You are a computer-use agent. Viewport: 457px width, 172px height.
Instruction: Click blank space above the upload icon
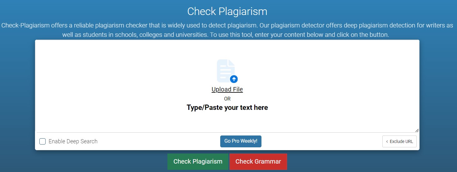(x=227, y=50)
